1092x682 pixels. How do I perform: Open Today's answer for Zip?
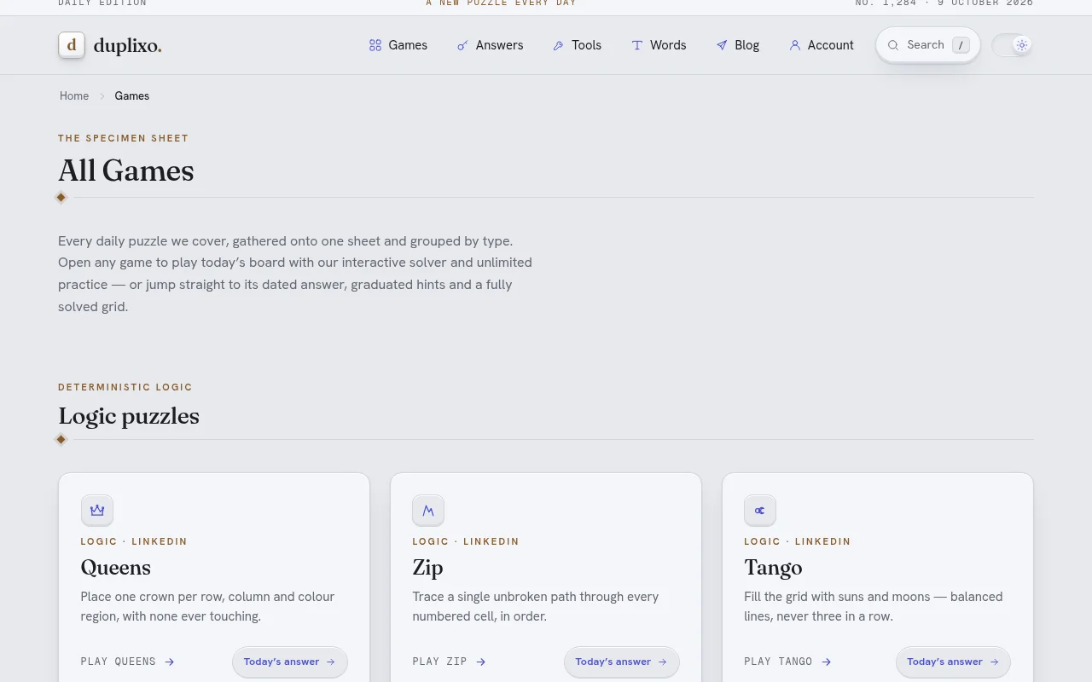[622, 662]
